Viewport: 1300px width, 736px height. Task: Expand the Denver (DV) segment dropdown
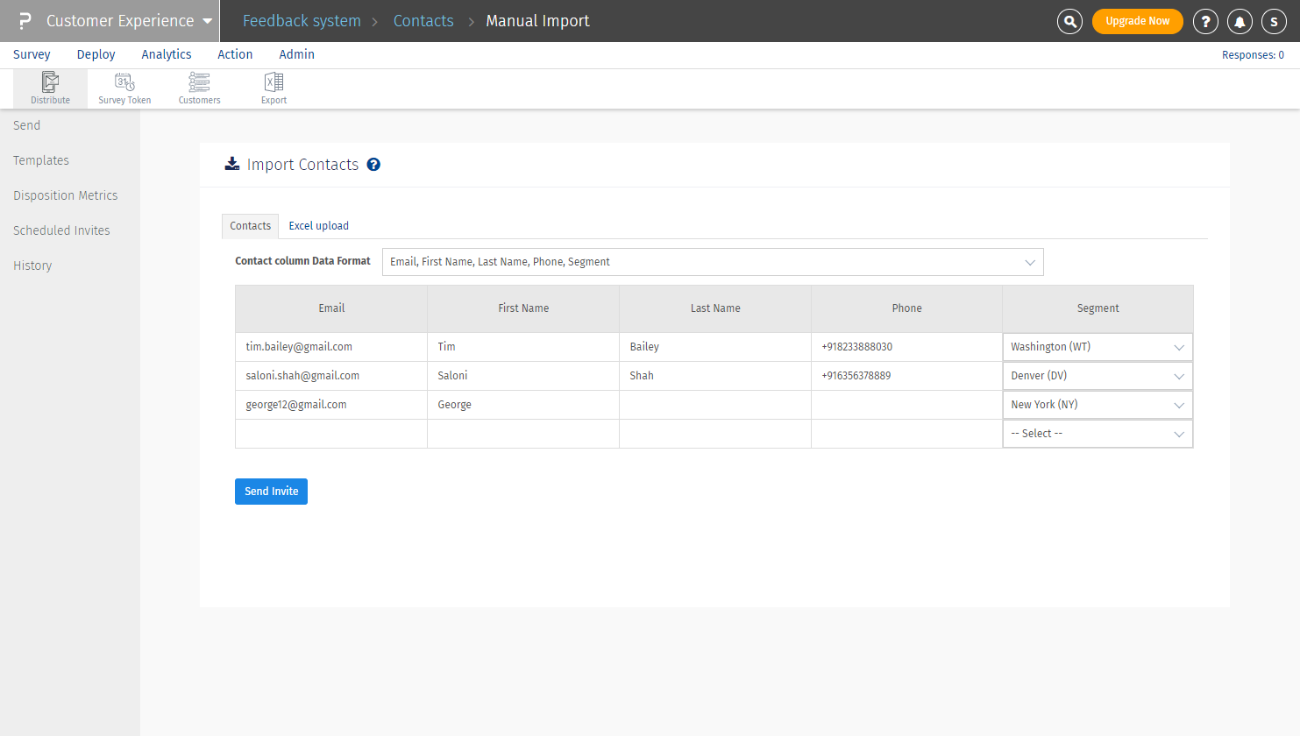coord(1097,376)
